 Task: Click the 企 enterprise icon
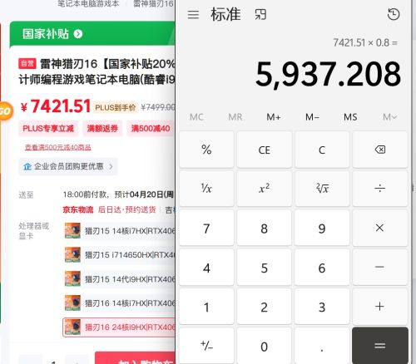[x=27, y=166]
